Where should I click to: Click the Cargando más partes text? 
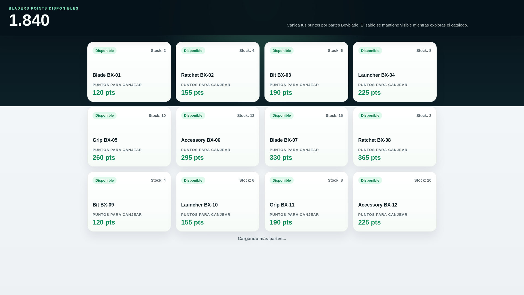(x=262, y=239)
